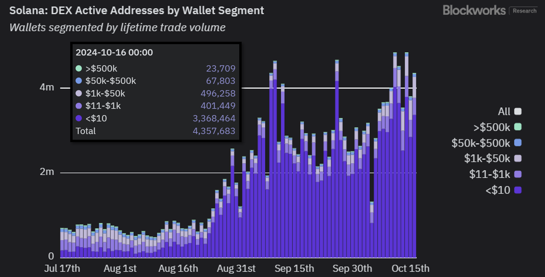This screenshot has width=545, height=277.
Task: Select the white All legend marker
Action: coord(518,111)
